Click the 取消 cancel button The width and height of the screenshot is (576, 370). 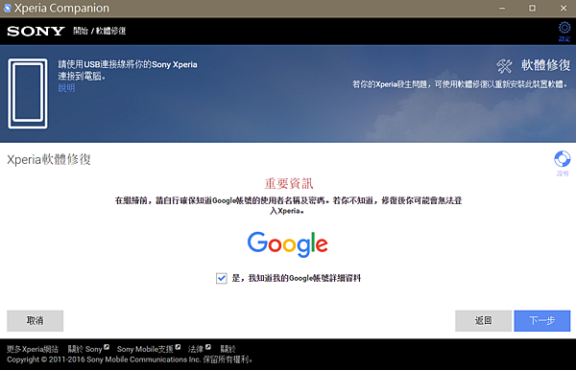coord(35,321)
